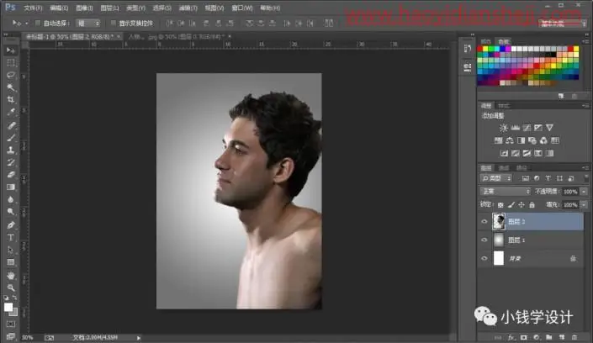Add a Channel Mixer adjustment
The height and width of the screenshot is (343, 593).
(x=543, y=140)
